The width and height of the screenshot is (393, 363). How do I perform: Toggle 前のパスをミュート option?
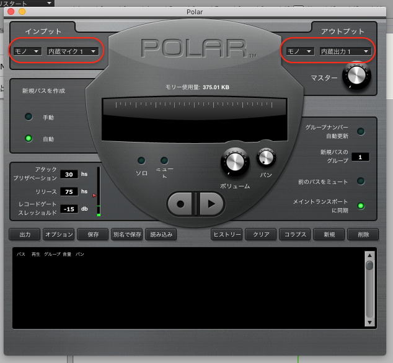tap(361, 181)
